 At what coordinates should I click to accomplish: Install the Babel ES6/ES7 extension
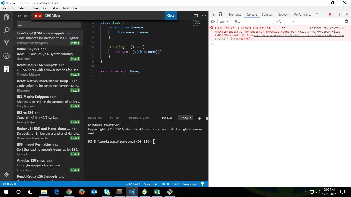tap(75, 59)
